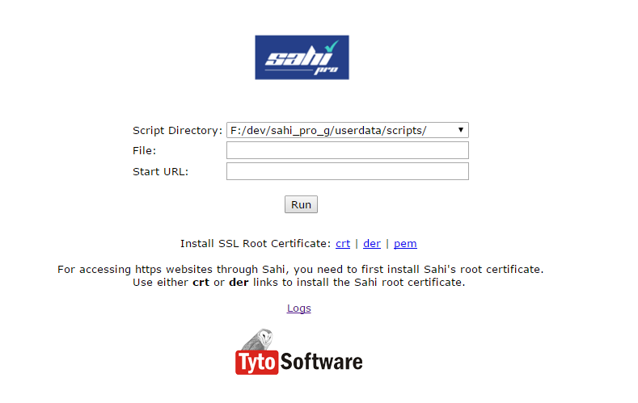Click the Script Directory label
638x403 pixels.
tap(177, 130)
